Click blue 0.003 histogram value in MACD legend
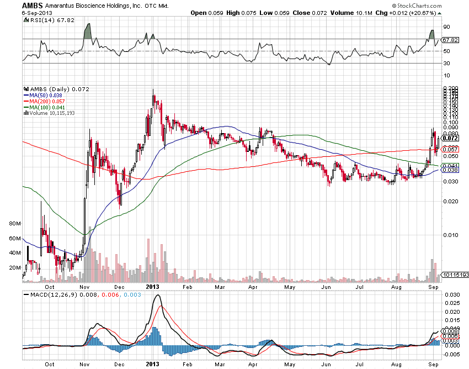This screenshot has height=369, width=469. pyautogui.click(x=132, y=295)
